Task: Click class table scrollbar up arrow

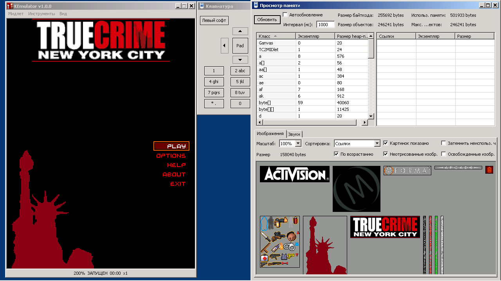Action: pyautogui.click(x=371, y=36)
